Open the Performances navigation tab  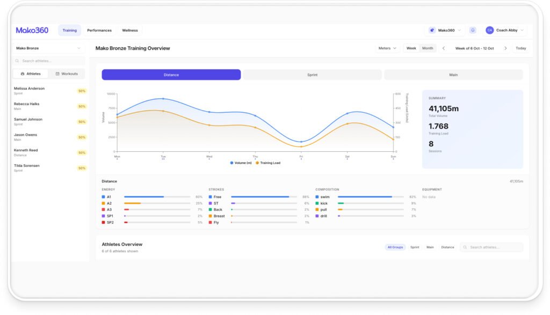(99, 31)
